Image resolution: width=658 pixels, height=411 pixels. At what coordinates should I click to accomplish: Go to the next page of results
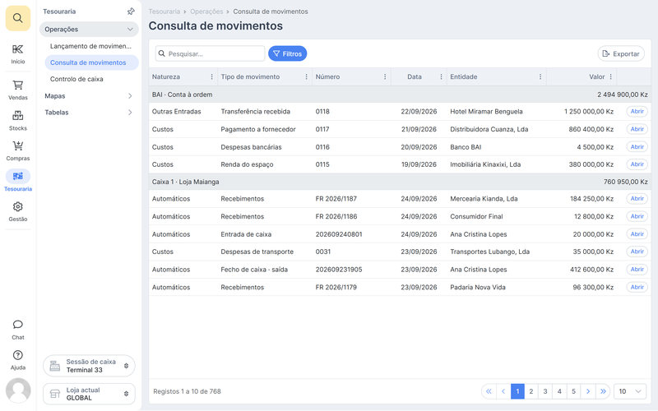(588, 391)
